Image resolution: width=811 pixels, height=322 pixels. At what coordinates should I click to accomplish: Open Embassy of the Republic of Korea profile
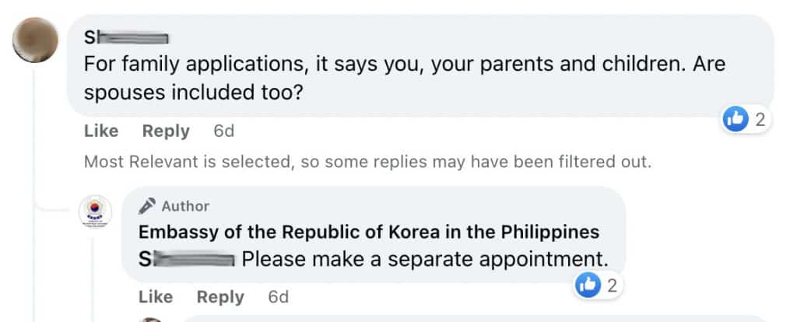click(368, 232)
